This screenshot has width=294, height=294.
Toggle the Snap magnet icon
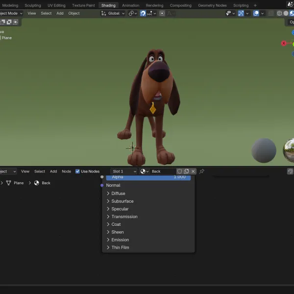coord(143,13)
